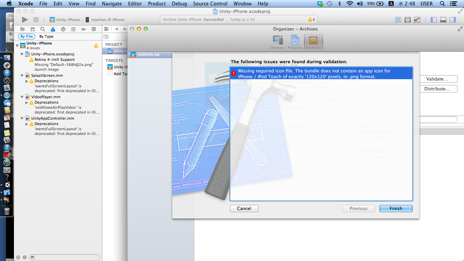
Task: Go back in editor history
Action: coord(117,29)
